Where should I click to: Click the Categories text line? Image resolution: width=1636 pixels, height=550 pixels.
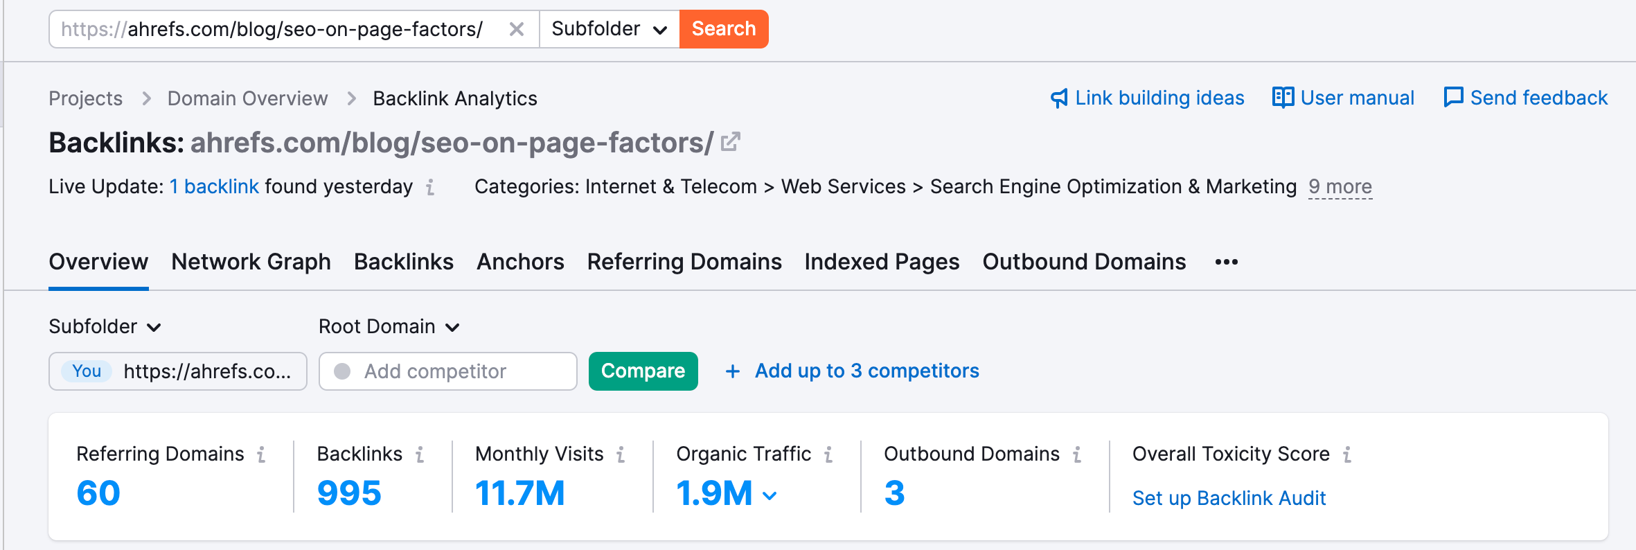tap(885, 186)
